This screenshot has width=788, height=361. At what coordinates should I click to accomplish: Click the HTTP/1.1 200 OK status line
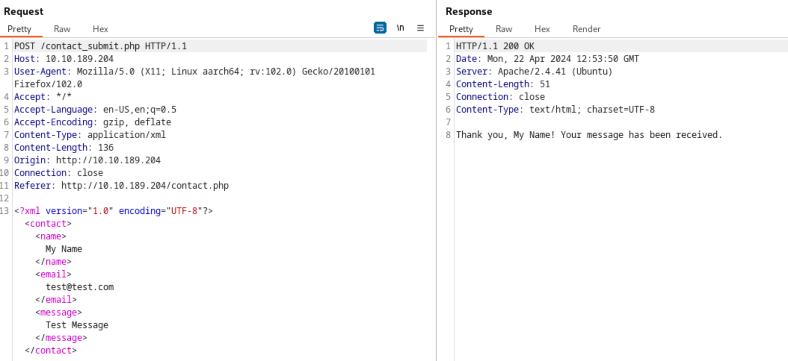[495, 46]
